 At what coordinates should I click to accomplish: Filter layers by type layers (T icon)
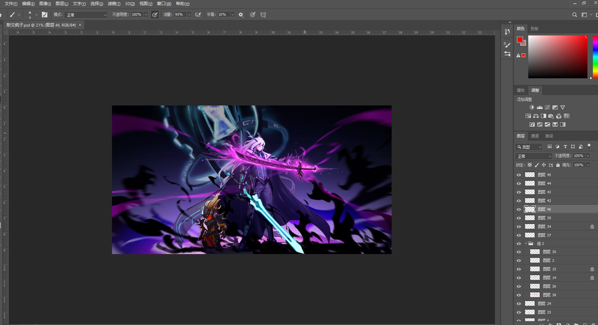(565, 147)
